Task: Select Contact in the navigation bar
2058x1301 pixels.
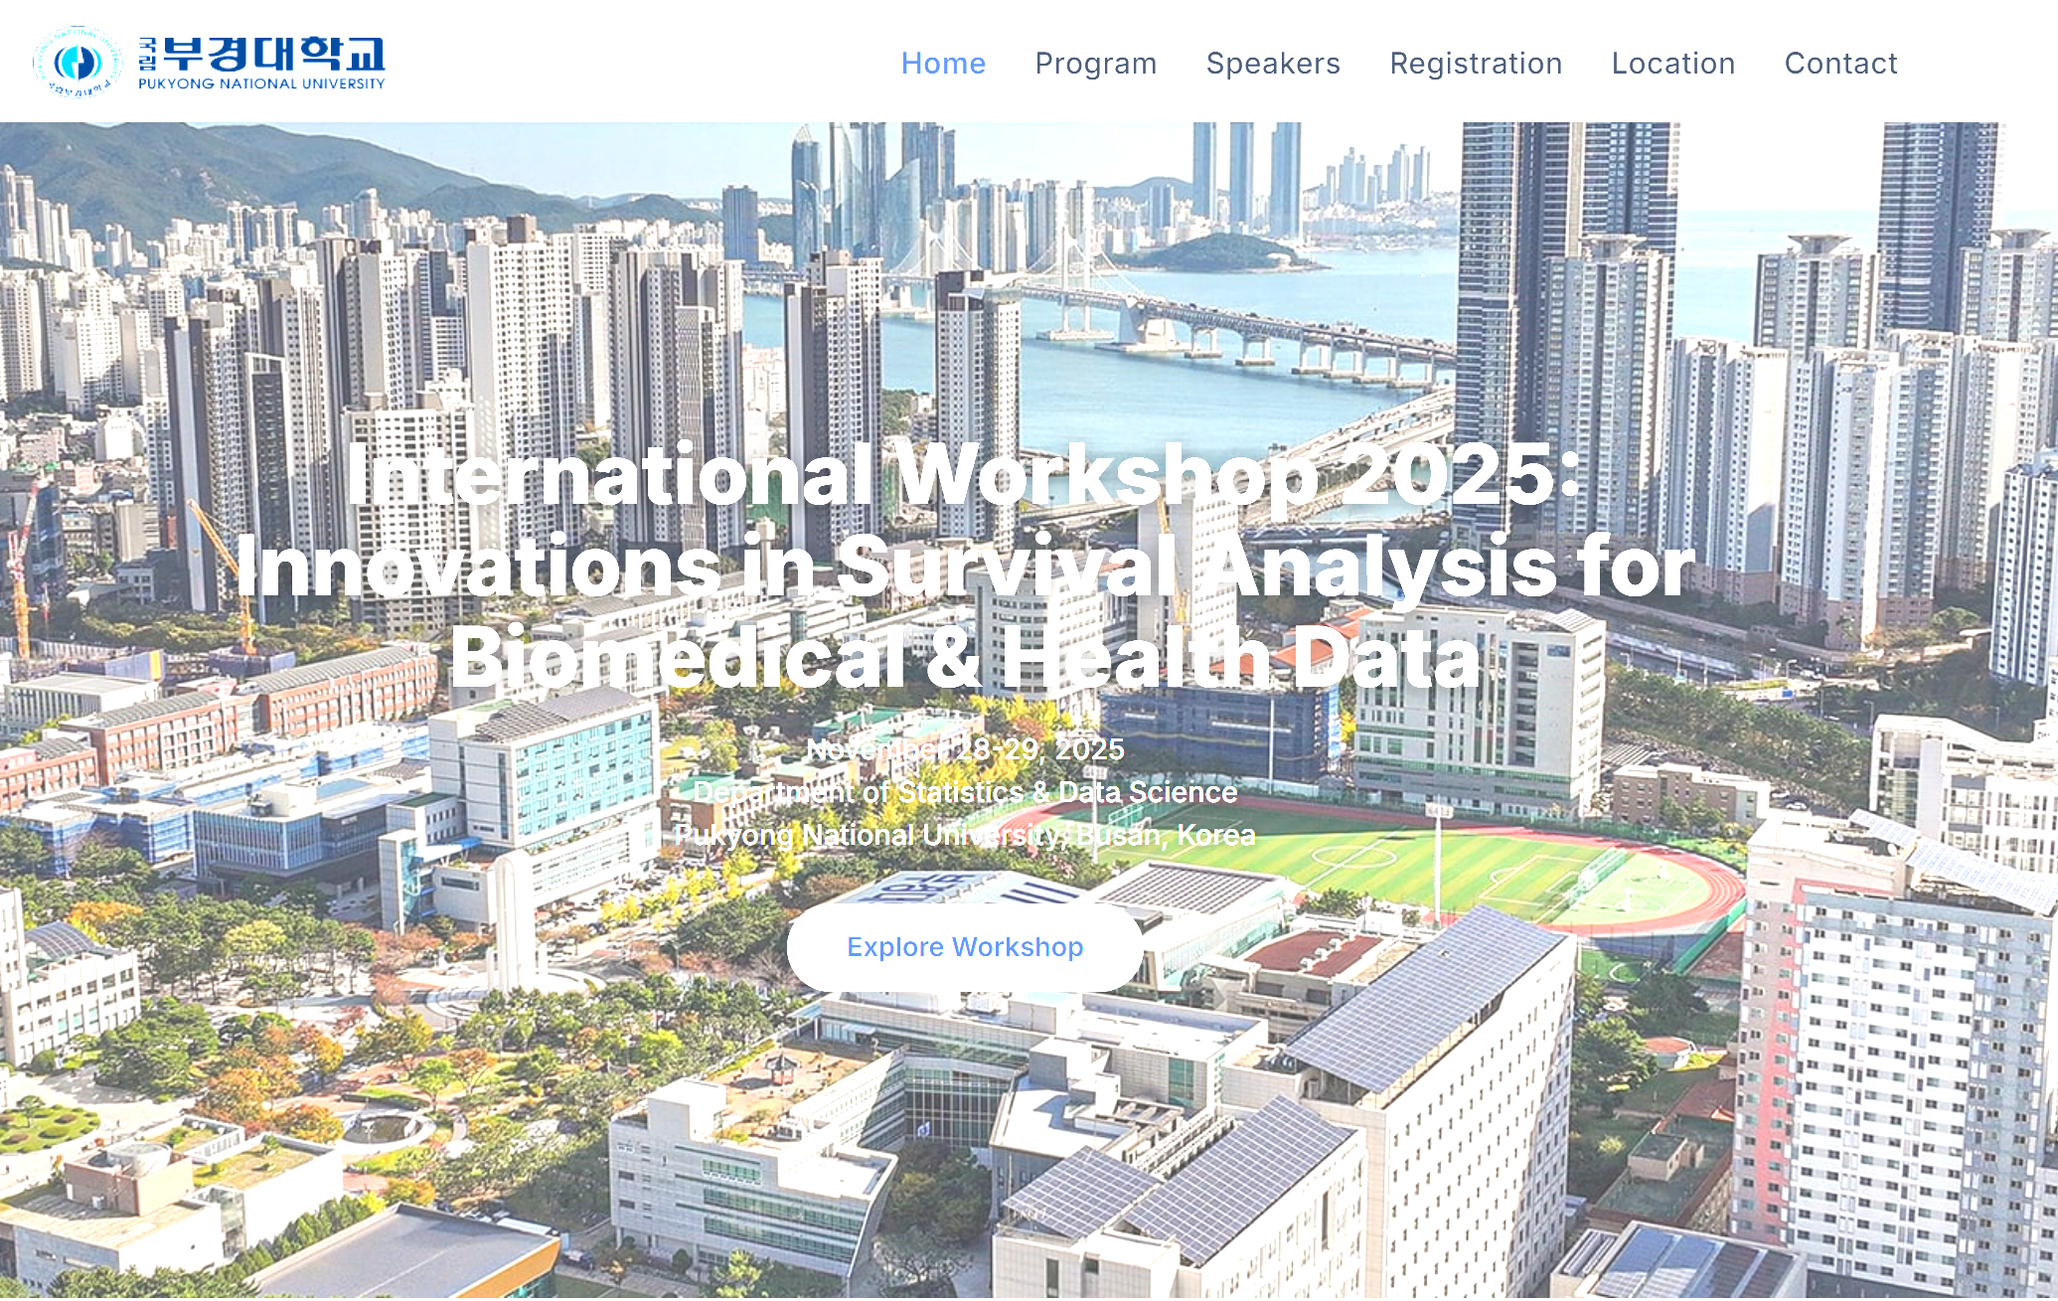Action: (1840, 64)
